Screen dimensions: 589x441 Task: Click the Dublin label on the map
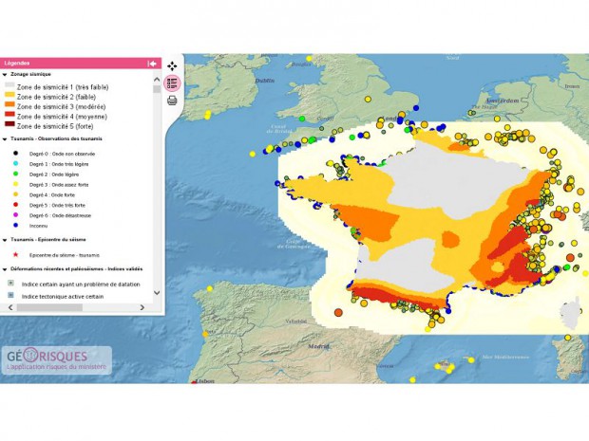coord(265,81)
